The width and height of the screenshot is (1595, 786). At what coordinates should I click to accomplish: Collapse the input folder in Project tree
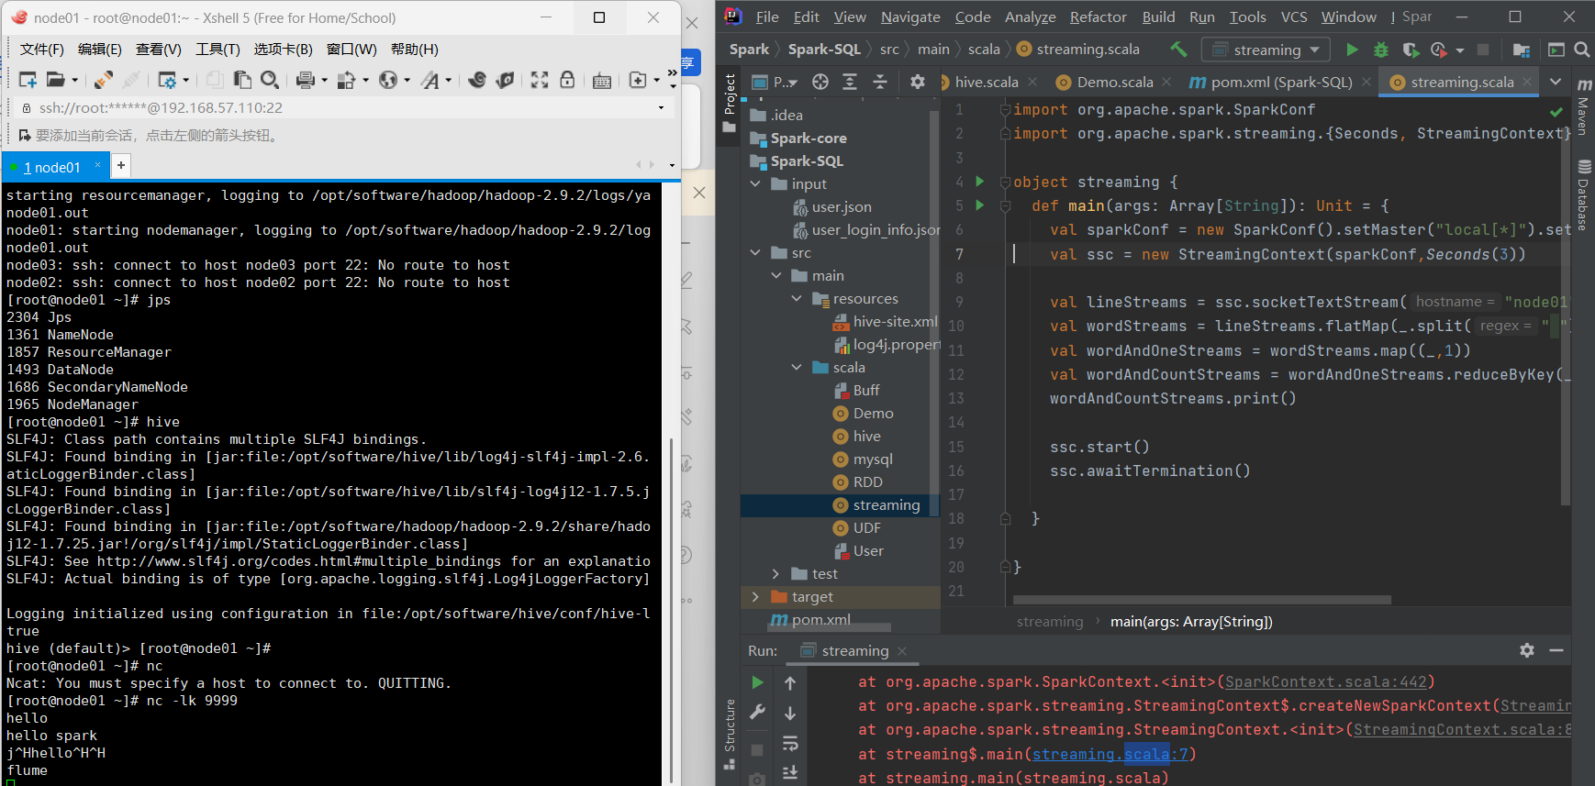pyautogui.click(x=755, y=184)
